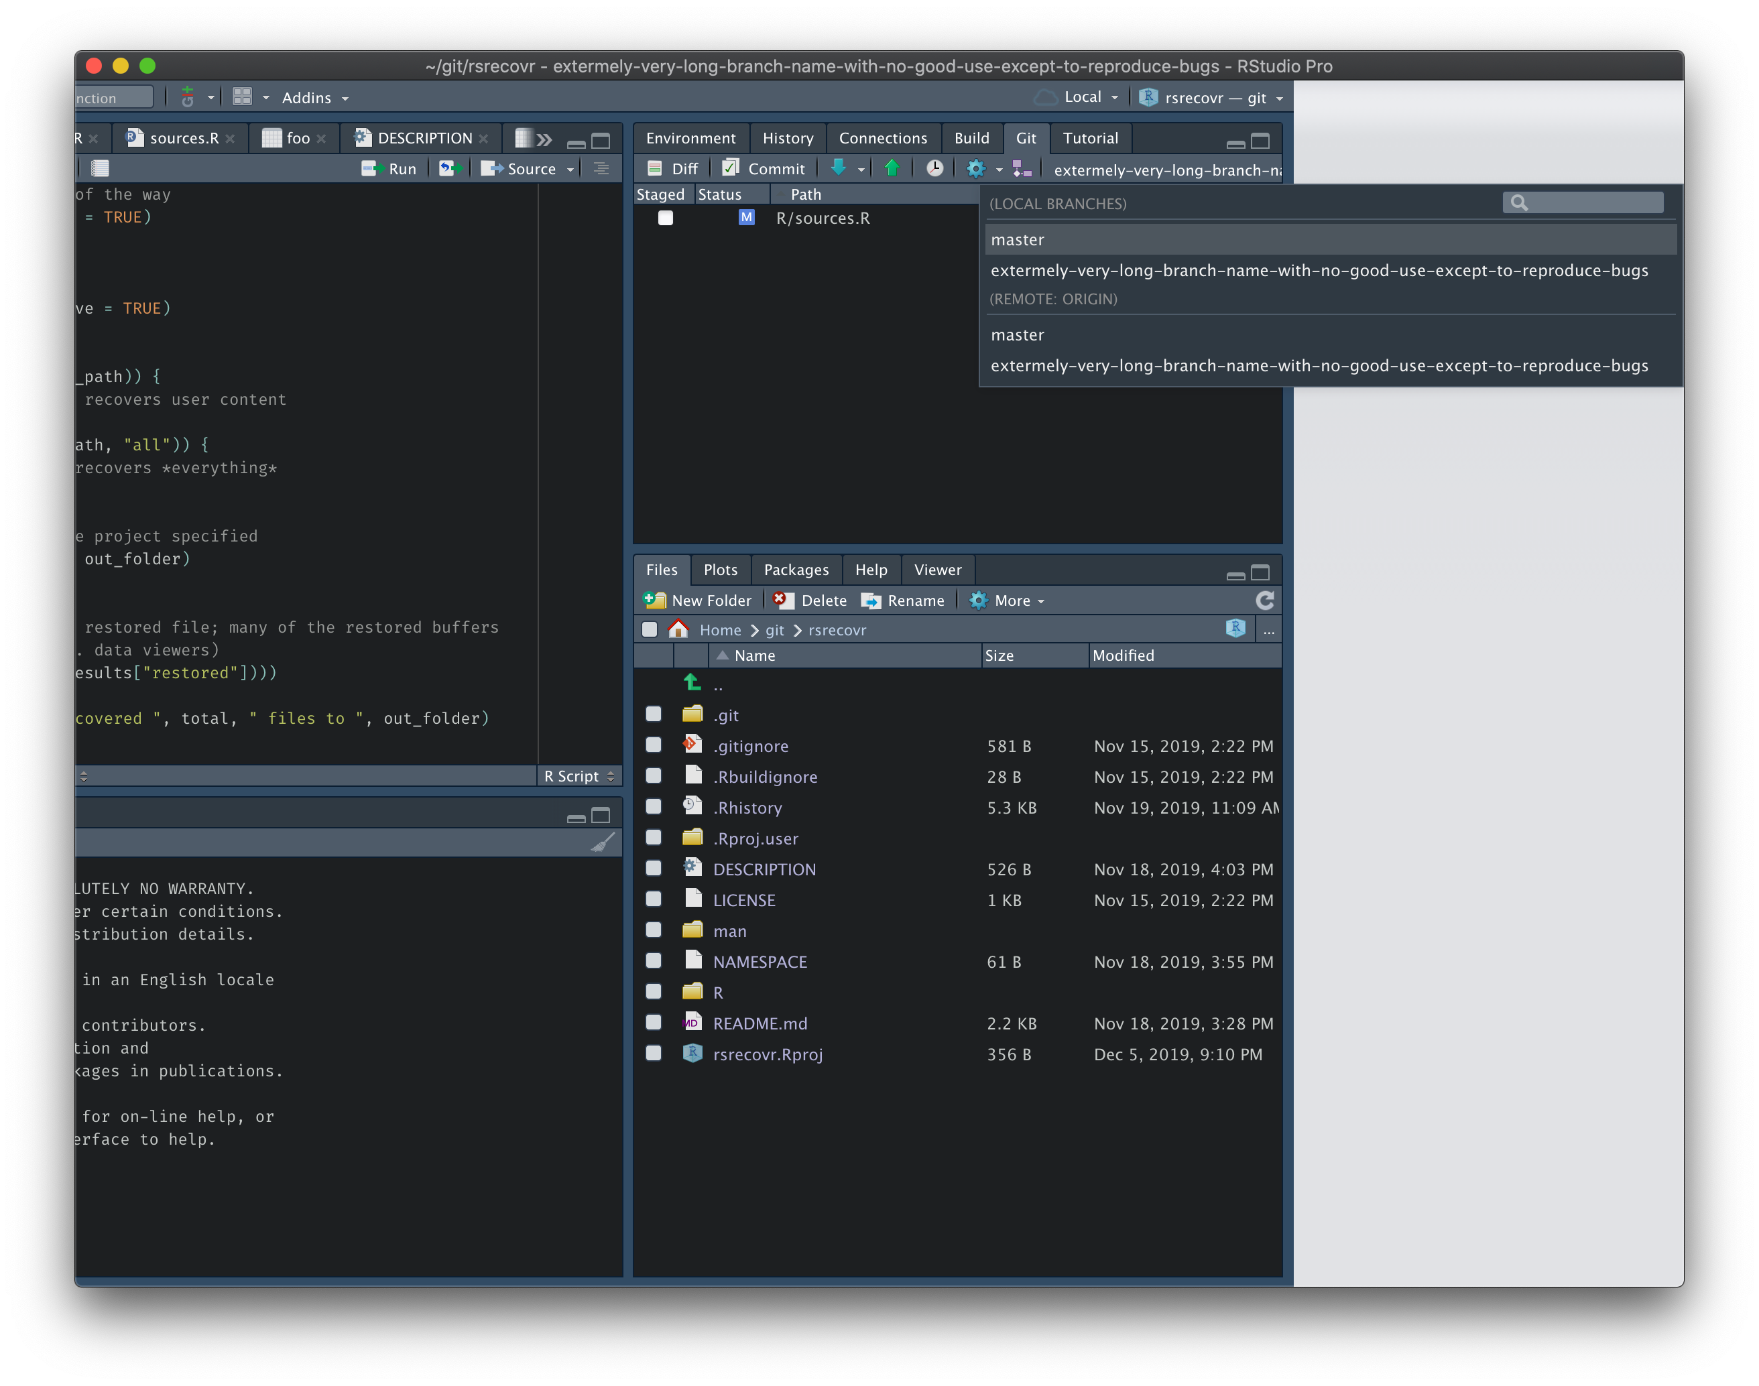Click the branch search input field
Screen dimensions: 1759x1386
tap(1581, 202)
